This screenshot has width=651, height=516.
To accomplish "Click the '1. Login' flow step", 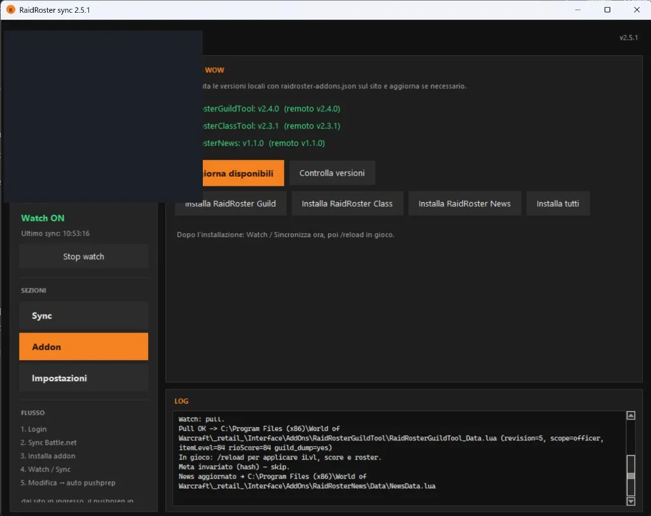I will pyautogui.click(x=34, y=429).
